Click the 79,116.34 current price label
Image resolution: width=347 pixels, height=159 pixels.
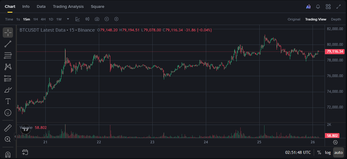click(335, 51)
